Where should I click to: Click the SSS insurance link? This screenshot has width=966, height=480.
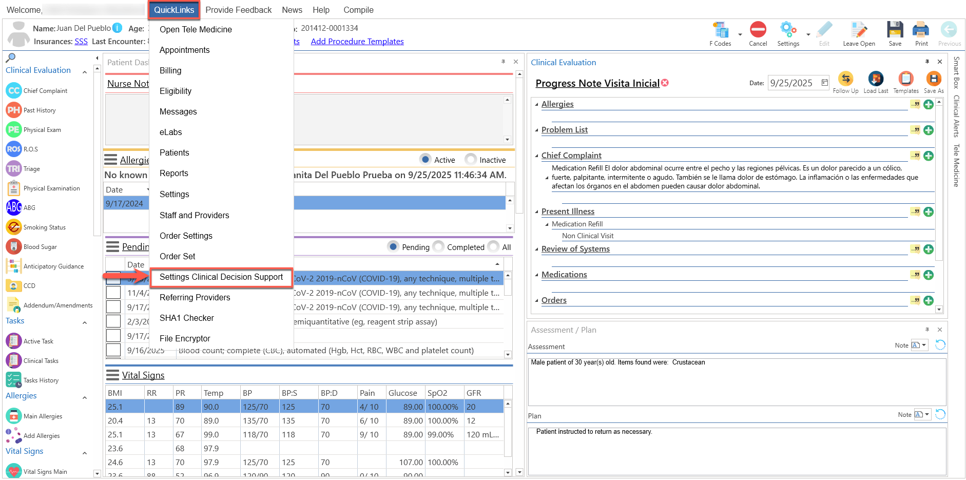tap(81, 42)
